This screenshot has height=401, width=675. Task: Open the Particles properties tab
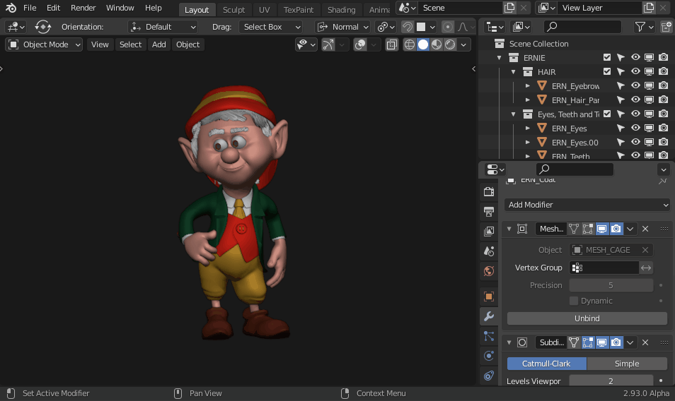click(x=489, y=336)
